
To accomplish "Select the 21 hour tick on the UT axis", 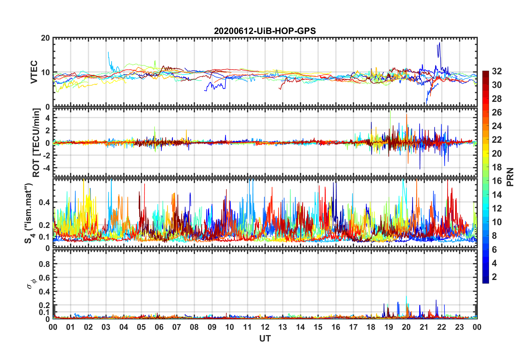I will (x=424, y=327).
